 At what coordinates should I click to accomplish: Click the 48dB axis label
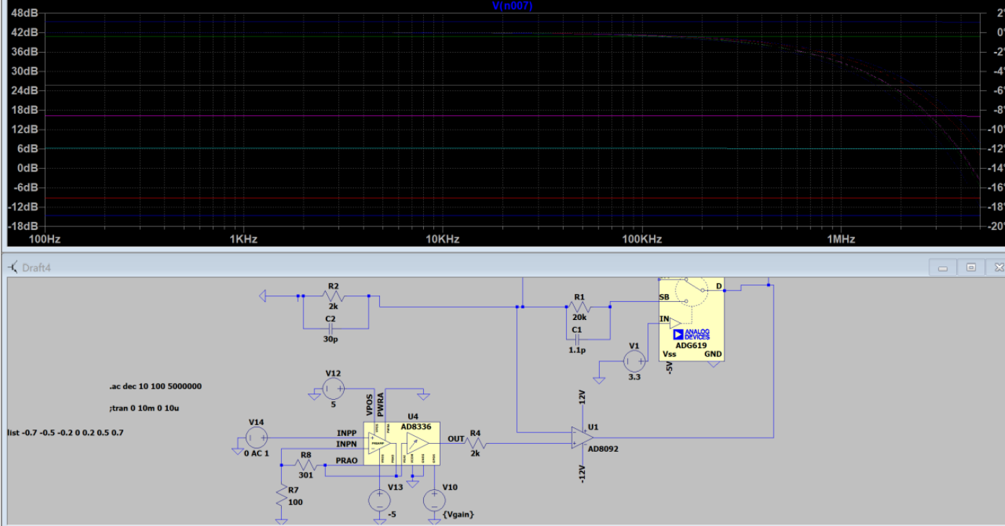coord(24,13)
